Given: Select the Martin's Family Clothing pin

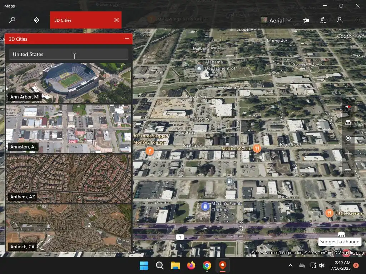Looking at the screenshot, I should [x=205, y=207].
